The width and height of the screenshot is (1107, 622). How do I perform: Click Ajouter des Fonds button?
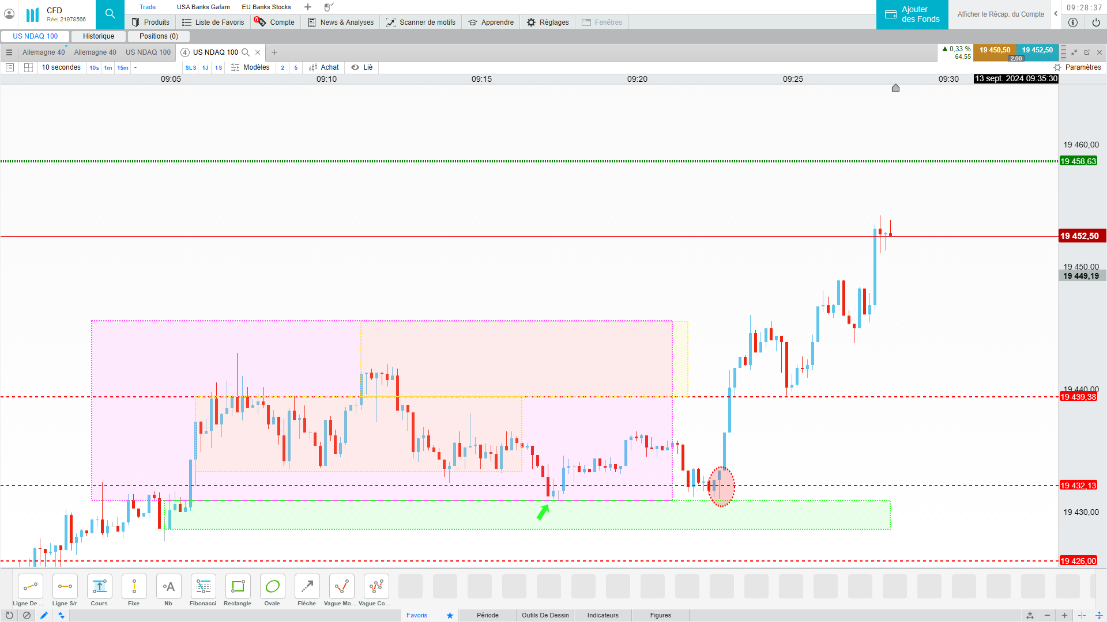(912, 14)
